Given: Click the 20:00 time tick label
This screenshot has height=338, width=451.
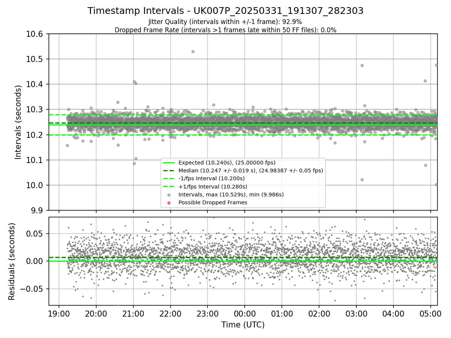Looking at the screenshot, I should (x=96, y=313).
